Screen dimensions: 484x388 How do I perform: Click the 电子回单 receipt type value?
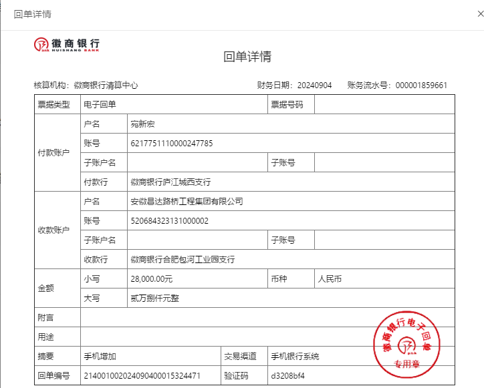100,105
